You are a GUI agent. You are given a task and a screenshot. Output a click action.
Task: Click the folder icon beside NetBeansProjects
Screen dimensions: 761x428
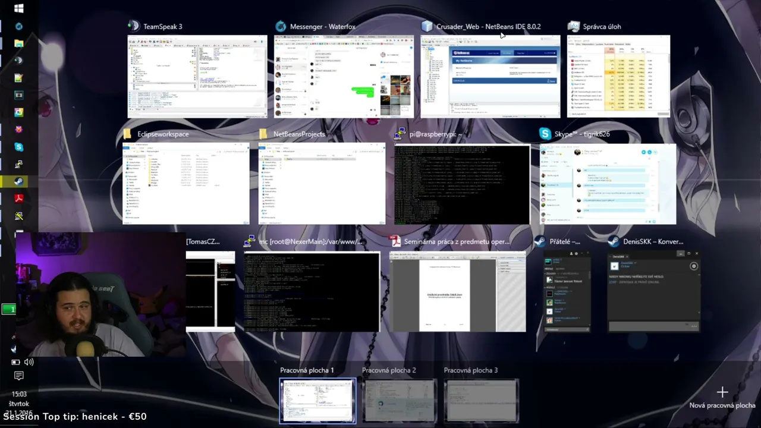[x=263, y=134]
